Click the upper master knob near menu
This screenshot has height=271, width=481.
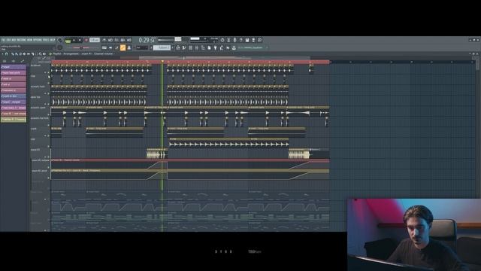click(60, 40)
